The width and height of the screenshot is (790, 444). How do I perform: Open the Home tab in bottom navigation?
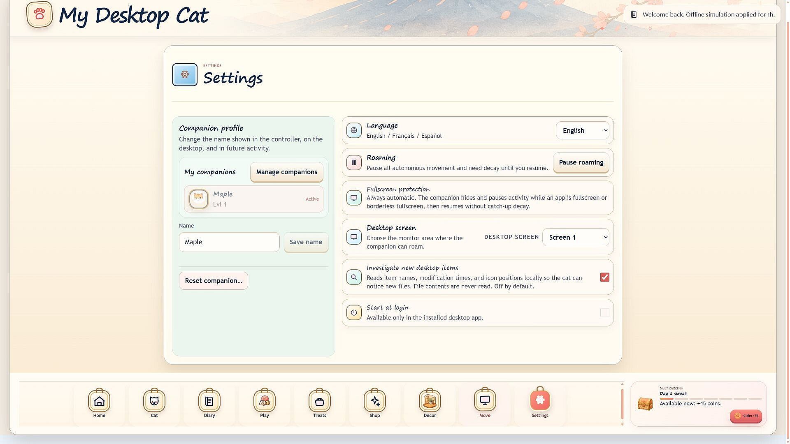(x=99, y=403)
